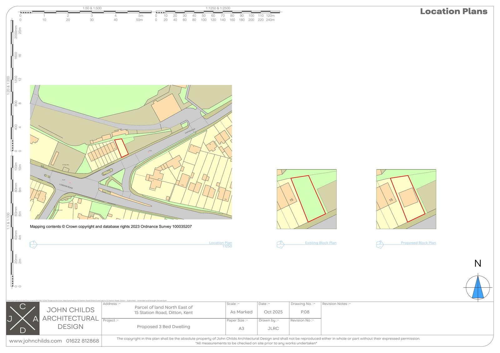Click the JCAD company logo
This screenshot has height=353, width=500.
[x=23, y=318]
